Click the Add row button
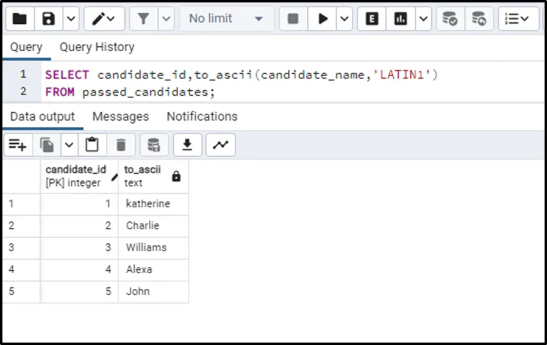 [18, 144]
